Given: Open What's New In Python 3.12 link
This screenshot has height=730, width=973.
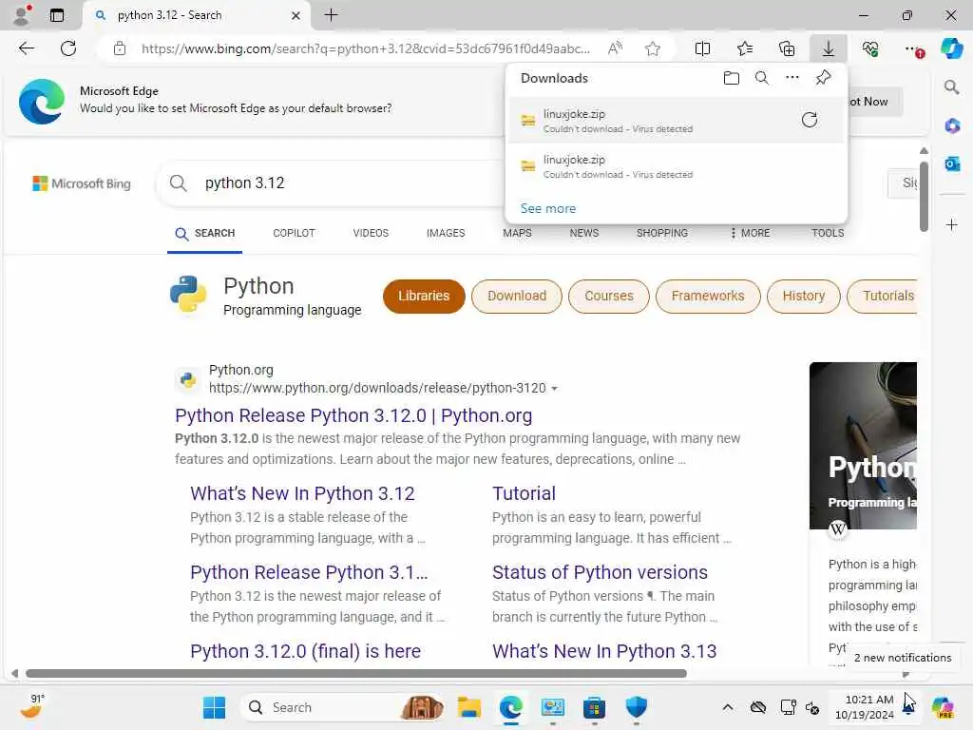Looking at the screenshot, I should click(x=302, y=493).
